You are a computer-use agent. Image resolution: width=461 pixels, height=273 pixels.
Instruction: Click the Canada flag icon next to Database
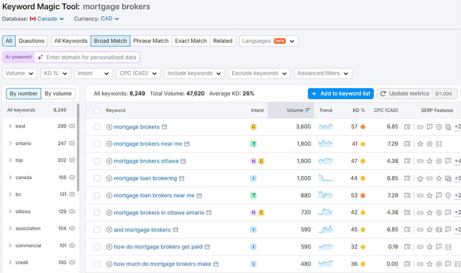point(31,19)
